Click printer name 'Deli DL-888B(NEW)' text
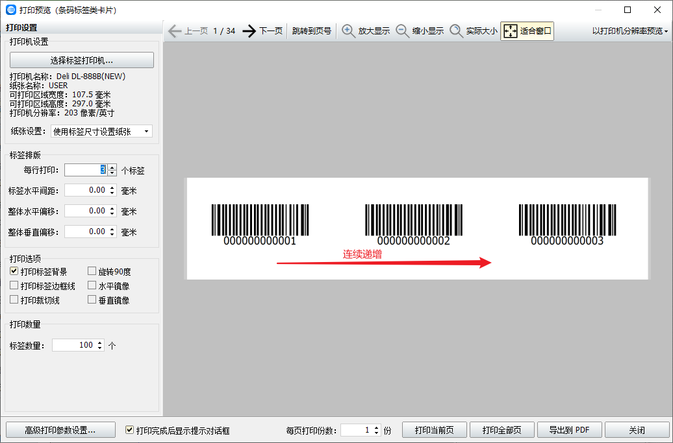Image resolution: width=673 pixels, height=443 pixels. pos(91,77)
